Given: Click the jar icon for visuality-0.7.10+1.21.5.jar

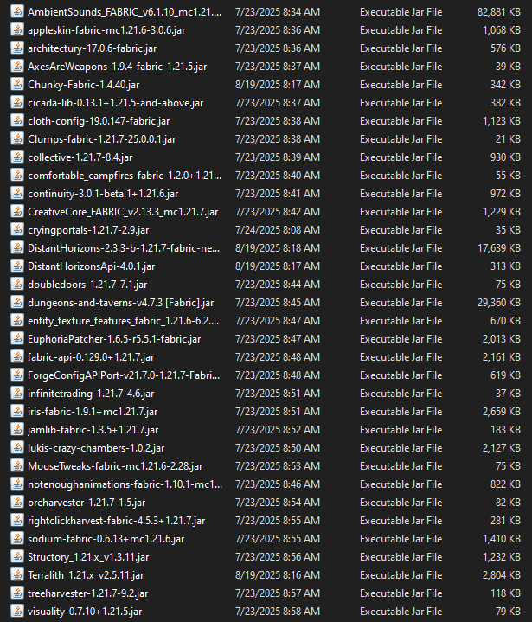Looking at the screenshot, I should pos(17,612).
